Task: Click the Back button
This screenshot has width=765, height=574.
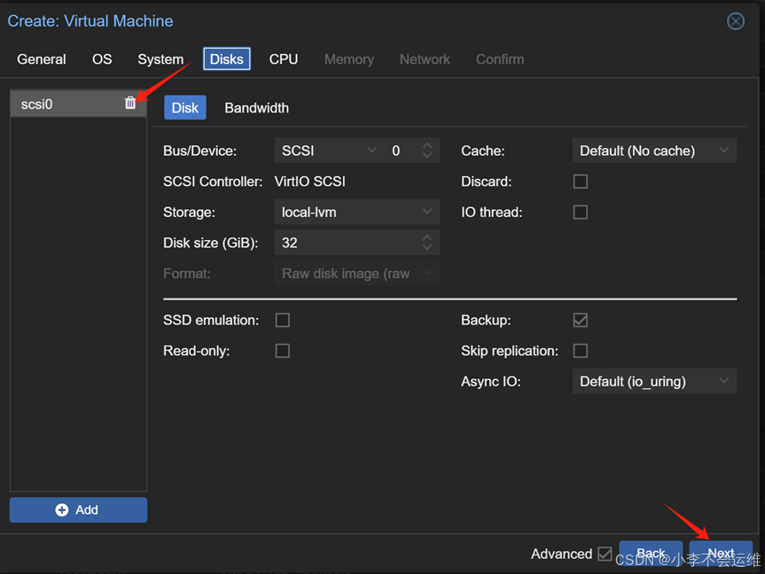Action: [651, 554]
